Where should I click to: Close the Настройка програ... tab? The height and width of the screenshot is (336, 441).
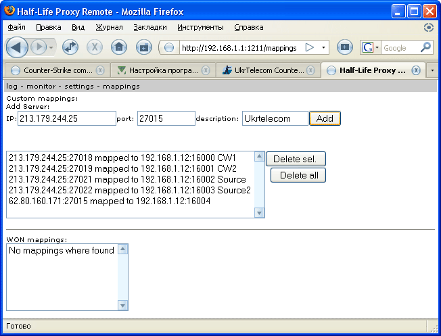click(206, 70)
